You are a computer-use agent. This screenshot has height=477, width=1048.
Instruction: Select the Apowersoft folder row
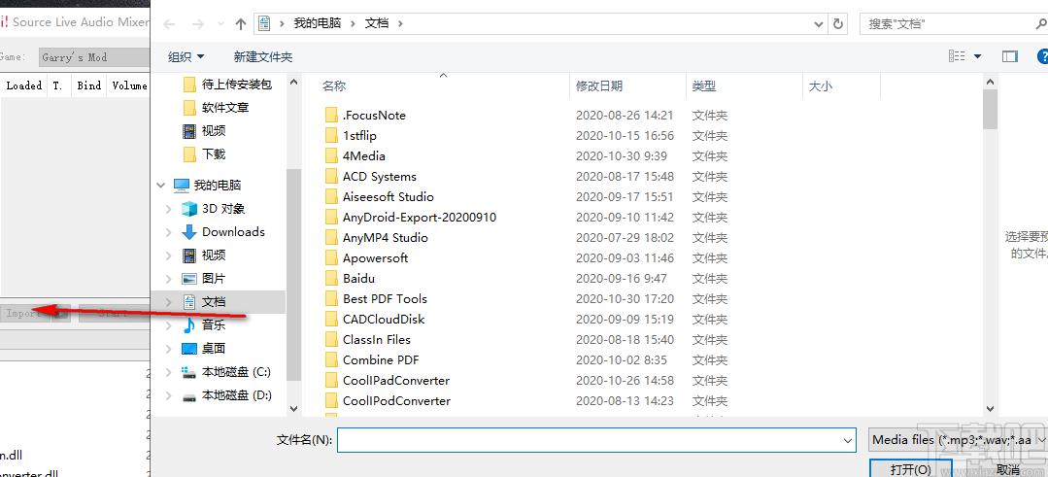[525, 257]
